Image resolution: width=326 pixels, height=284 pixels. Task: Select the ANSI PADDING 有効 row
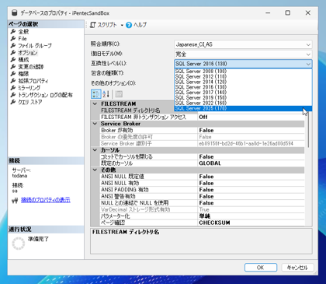[x=202, y=190]
